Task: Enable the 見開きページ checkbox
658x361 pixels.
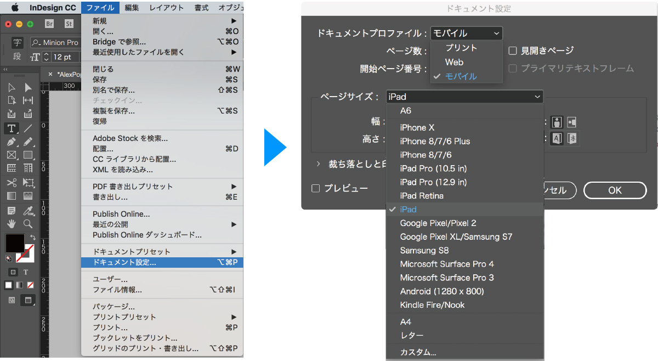Action: (x=513, y=50)
